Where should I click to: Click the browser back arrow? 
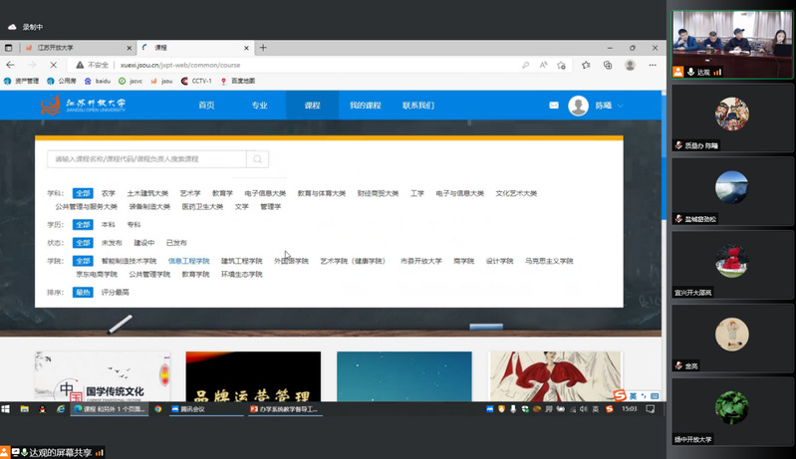[x=10, y=65]
